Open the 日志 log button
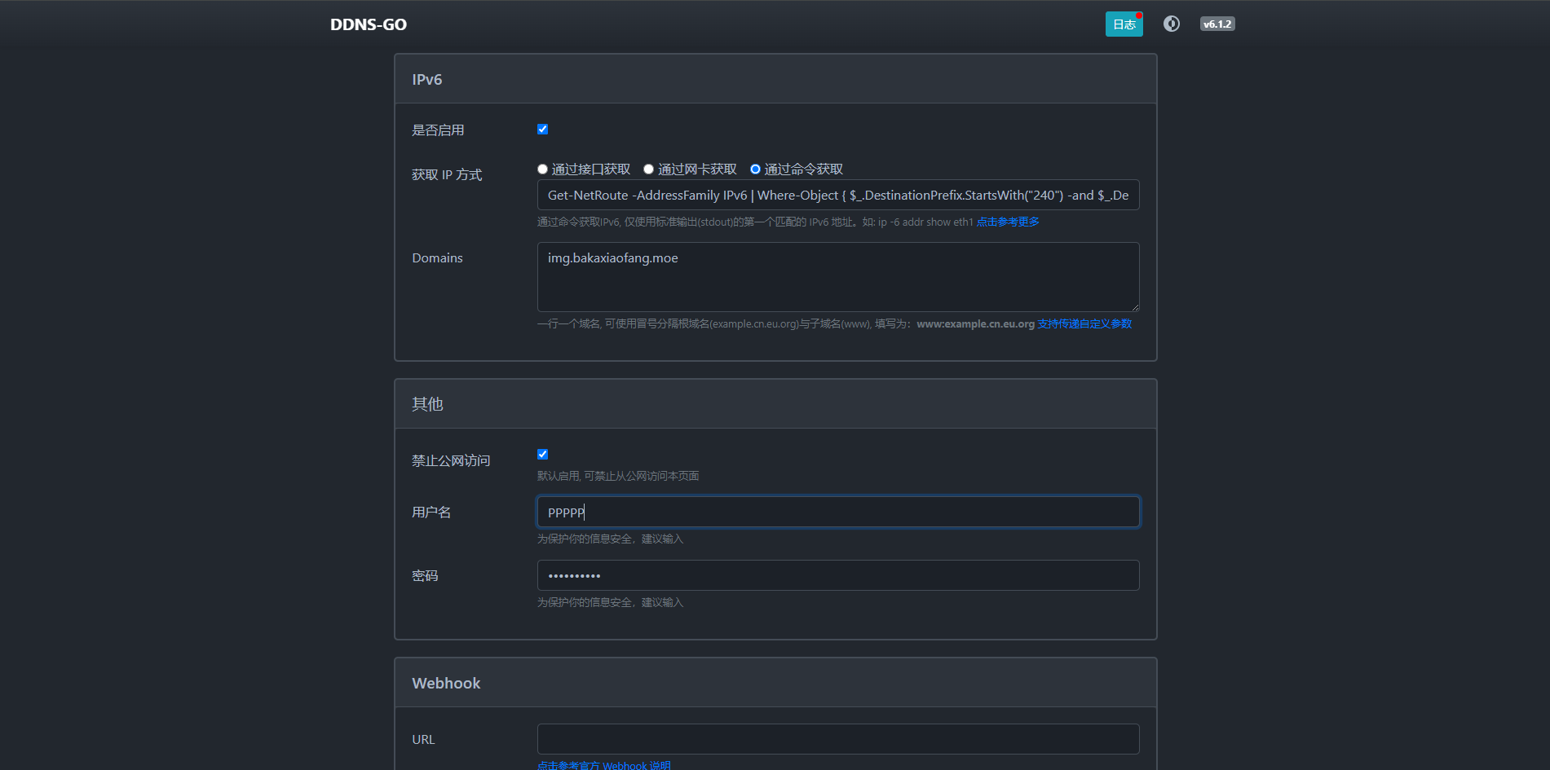This screenshot has height=770, width=1550. pos(1124,24)
